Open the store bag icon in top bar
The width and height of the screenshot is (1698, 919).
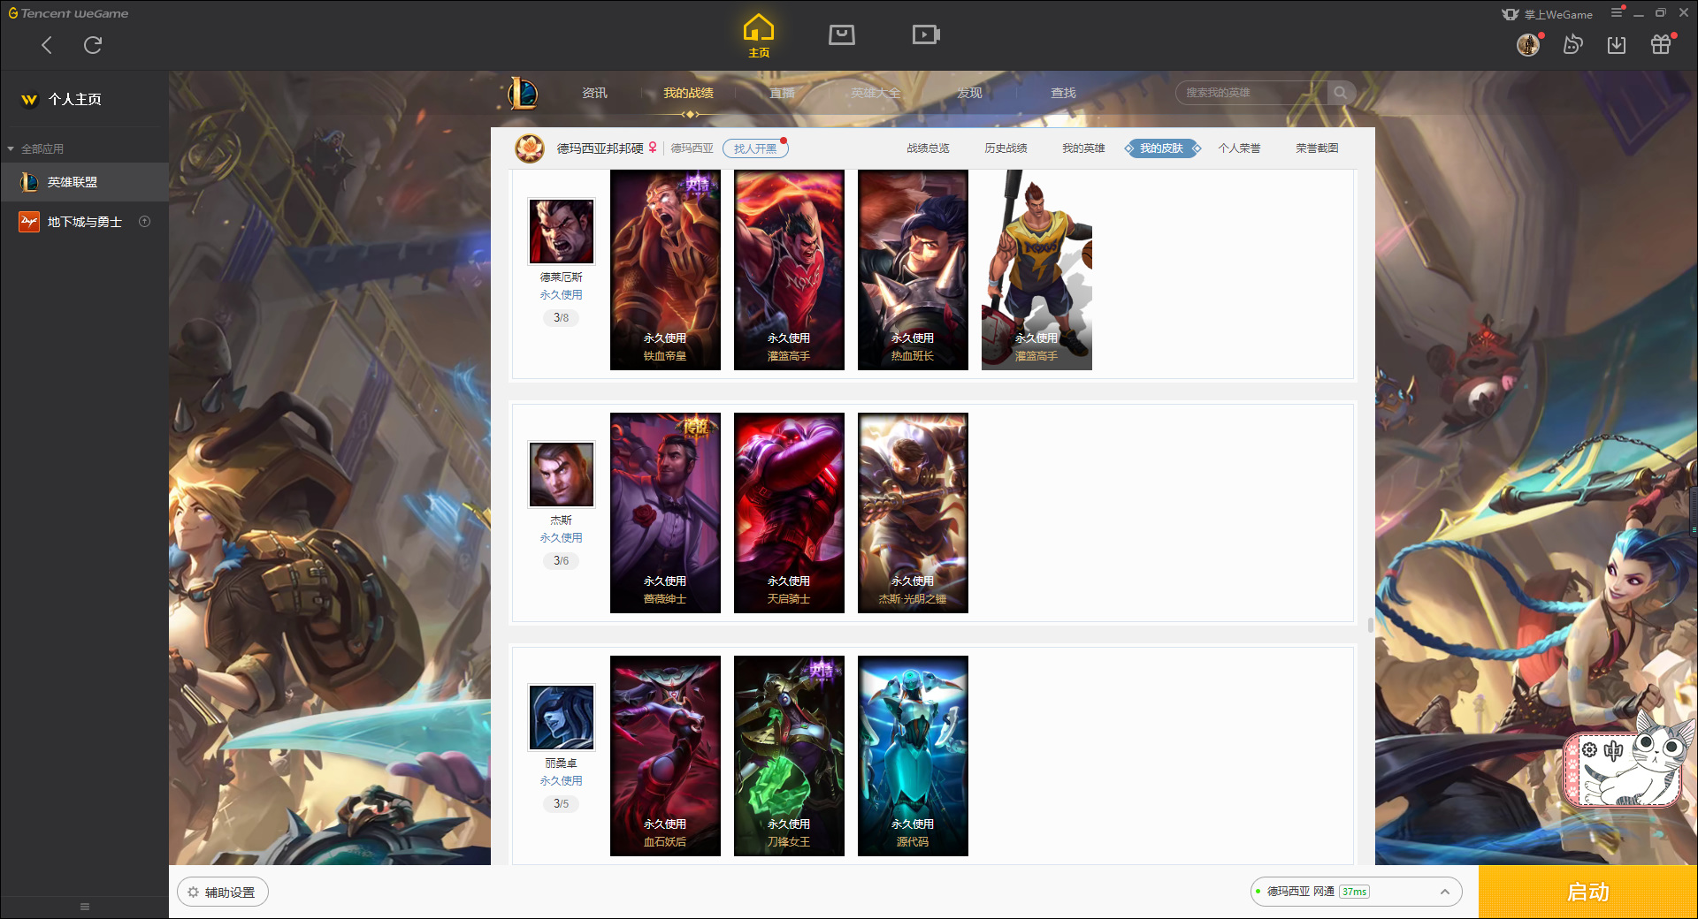pos(842,34)
